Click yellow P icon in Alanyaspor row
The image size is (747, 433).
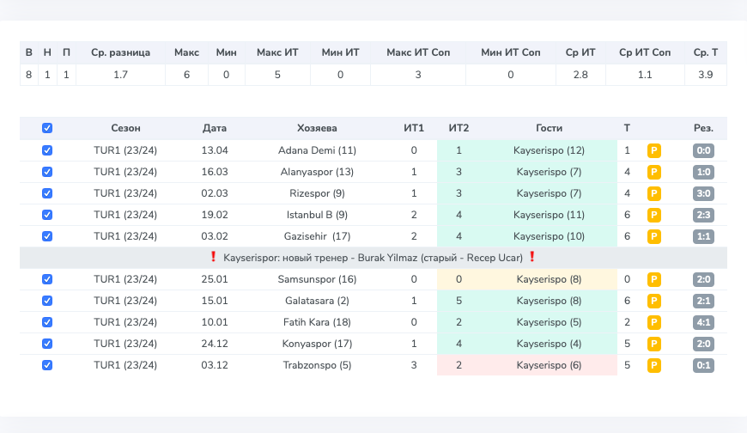click(x=654, y=172)
